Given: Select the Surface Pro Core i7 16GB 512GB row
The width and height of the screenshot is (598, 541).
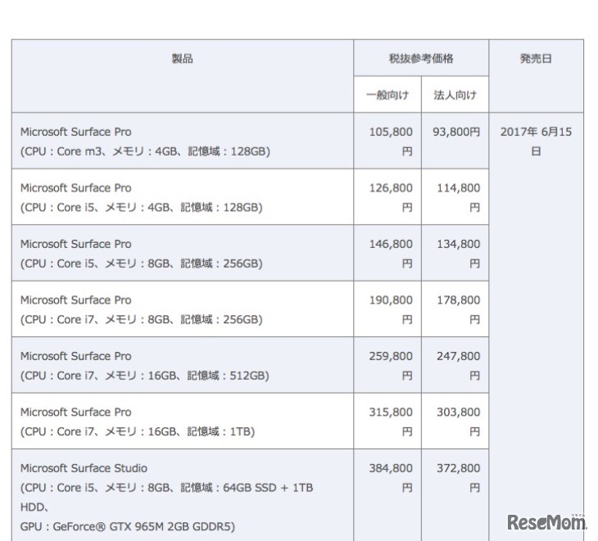Looking at the screenshot, I should point(144,366).
